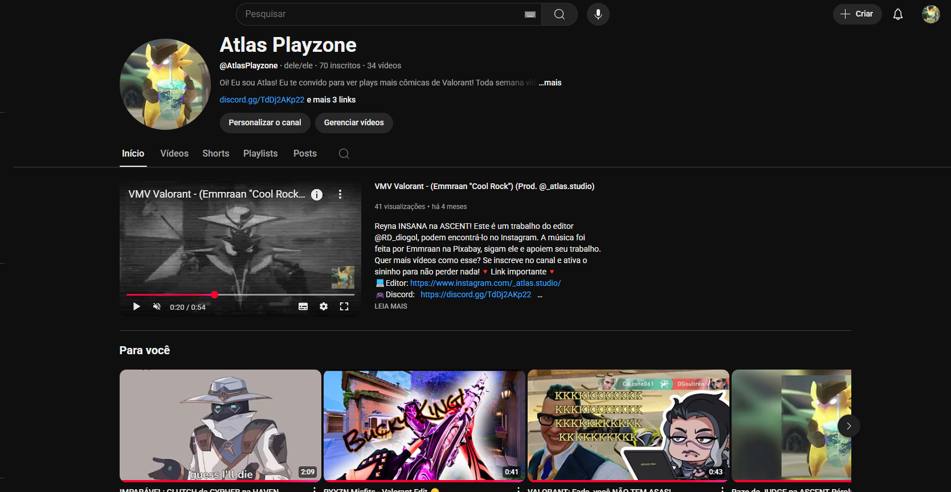Switch to the Início tab
The width and height of the screenshot is (951, 492).
pos(133,154)
